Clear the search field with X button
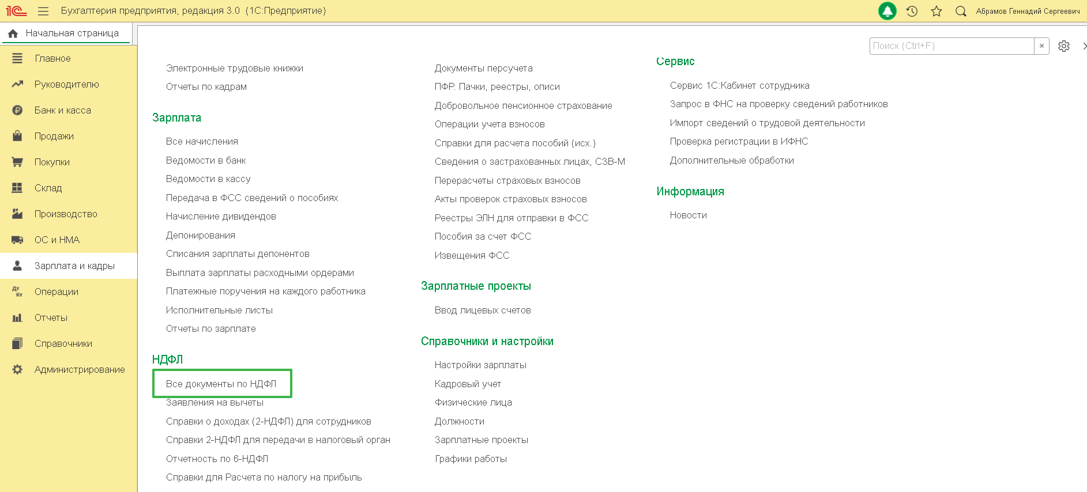This screenshot has height=492, width=1087. (x=1041, y=46)
